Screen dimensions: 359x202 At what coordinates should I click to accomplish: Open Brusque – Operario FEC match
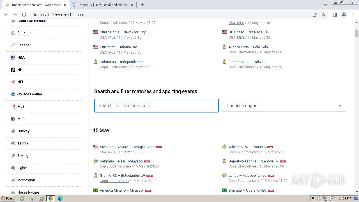247,190
